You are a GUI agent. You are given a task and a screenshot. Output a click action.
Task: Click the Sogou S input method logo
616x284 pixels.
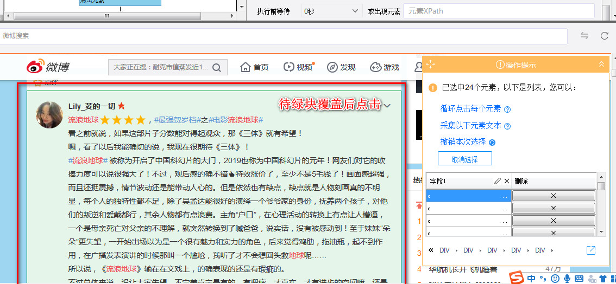[518, 278]
